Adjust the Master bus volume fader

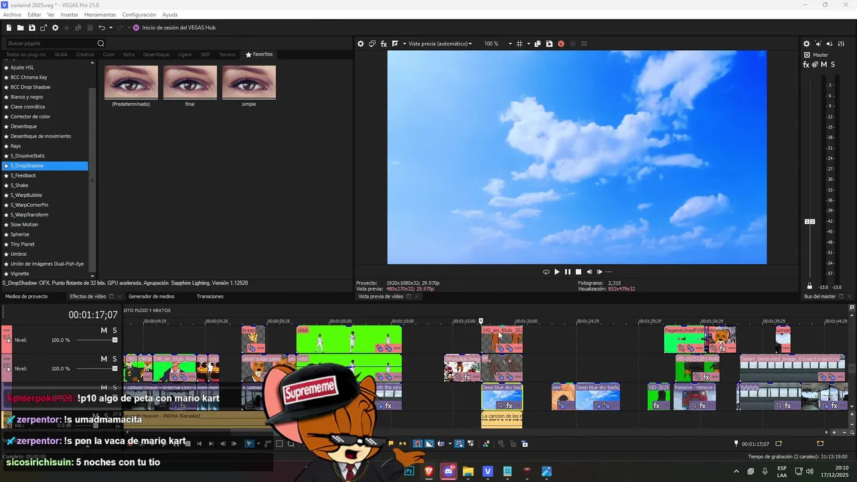tap(810, 222)
